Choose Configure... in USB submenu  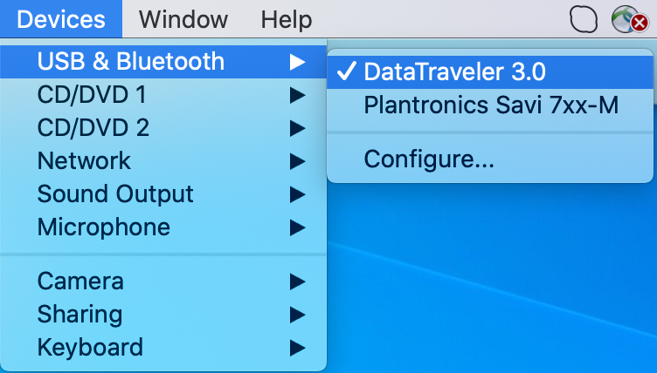pyautogui.click(x=429, y=159)
